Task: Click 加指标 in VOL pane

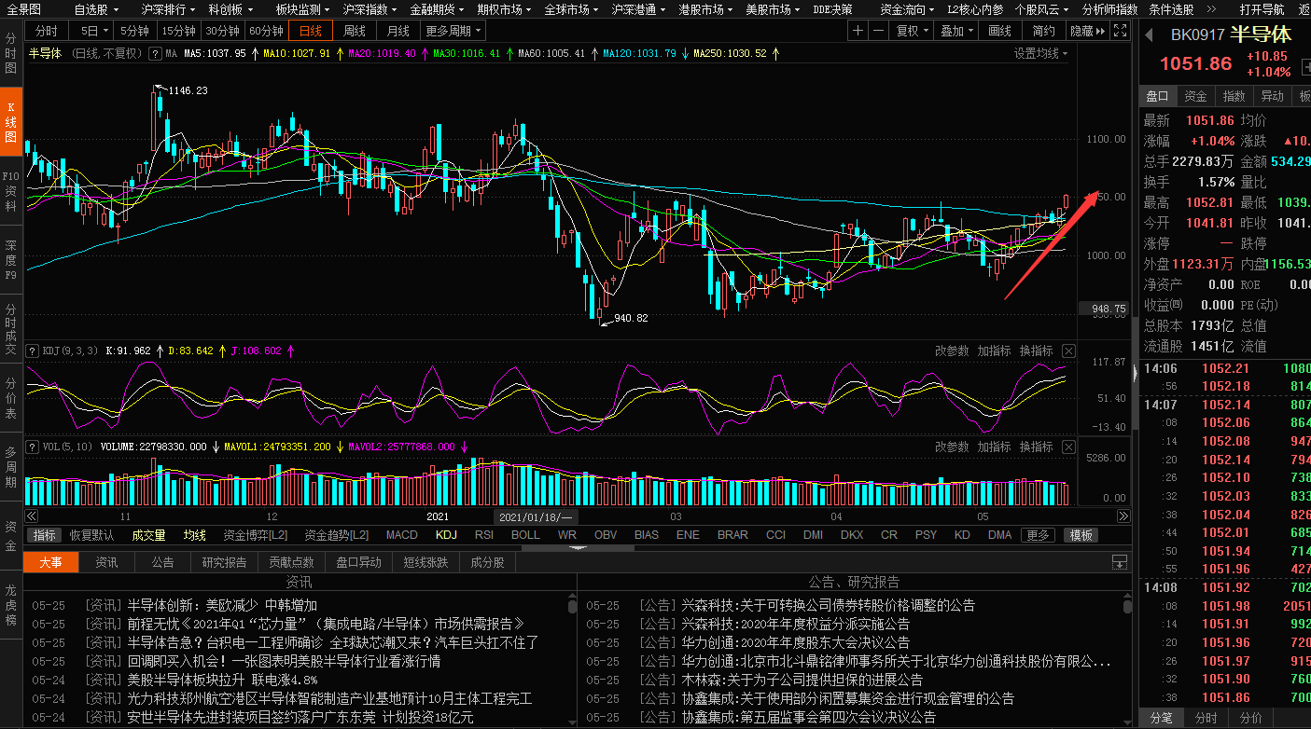Action: (x=994, y=447)
